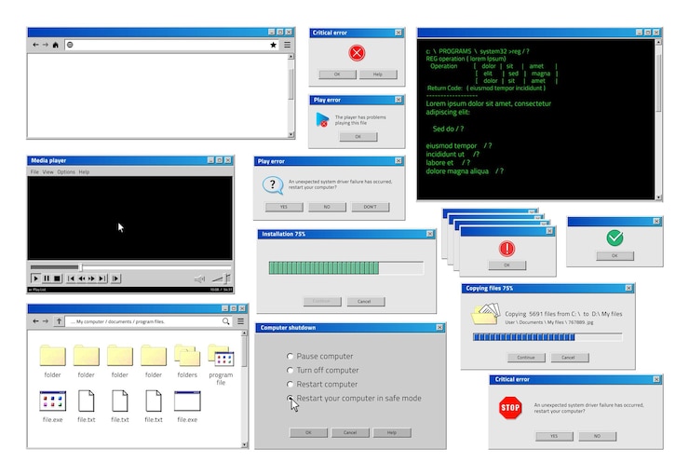Click the file explorer back arrow
689x476 pixels.
tap(36, 321)
